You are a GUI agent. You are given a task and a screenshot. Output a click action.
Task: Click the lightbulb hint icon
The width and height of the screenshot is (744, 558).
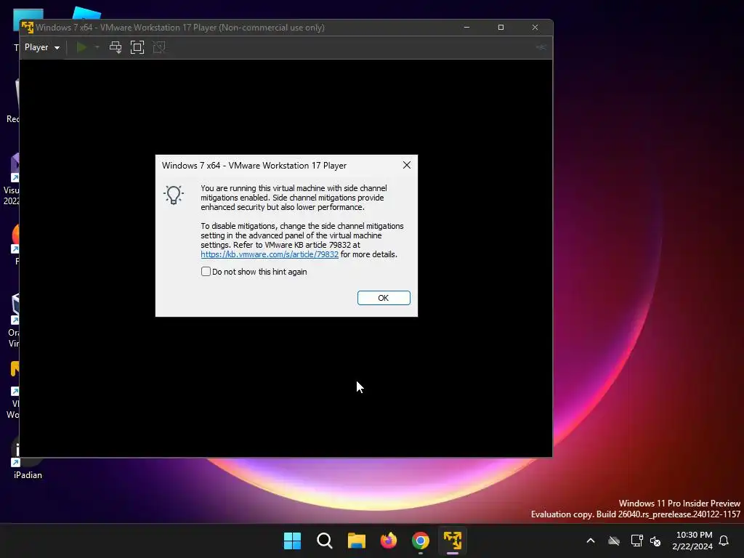pos(174,195)
